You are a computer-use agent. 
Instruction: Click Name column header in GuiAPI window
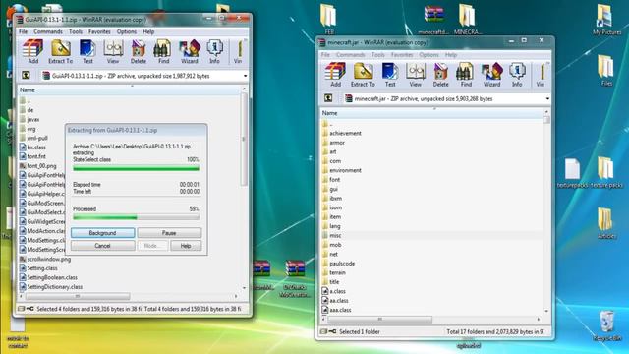pyautogui.click(x=129, y=89)
